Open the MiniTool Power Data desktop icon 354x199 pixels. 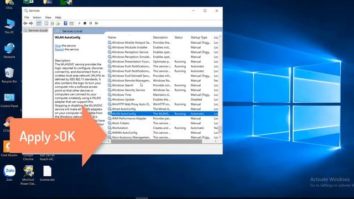[x=28, y=175]
